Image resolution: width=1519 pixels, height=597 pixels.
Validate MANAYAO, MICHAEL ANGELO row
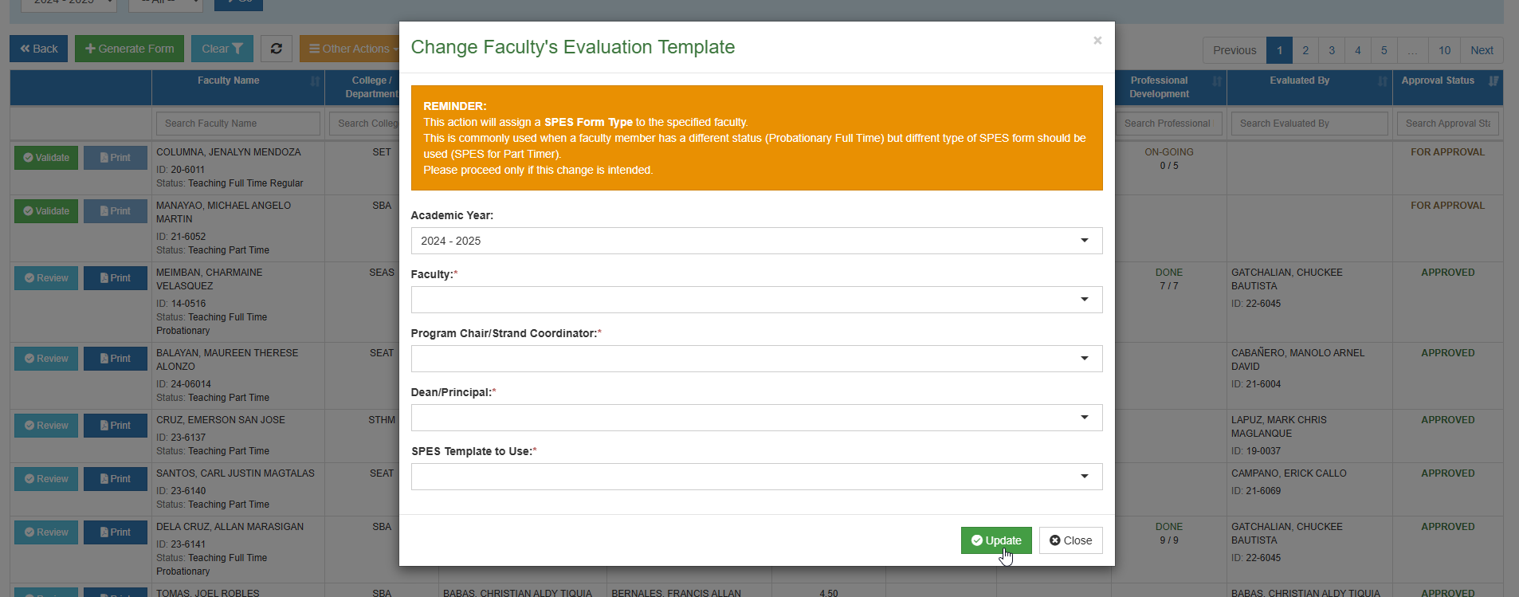coord(46,211)
